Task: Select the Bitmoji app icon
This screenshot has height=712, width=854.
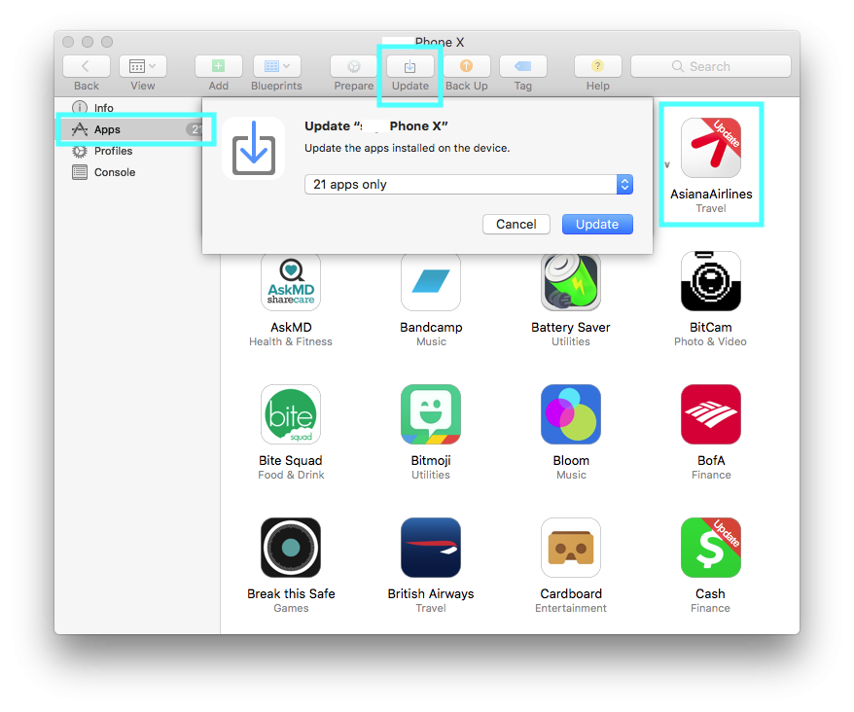Action: pyautogui.click(x=430, y=414)
